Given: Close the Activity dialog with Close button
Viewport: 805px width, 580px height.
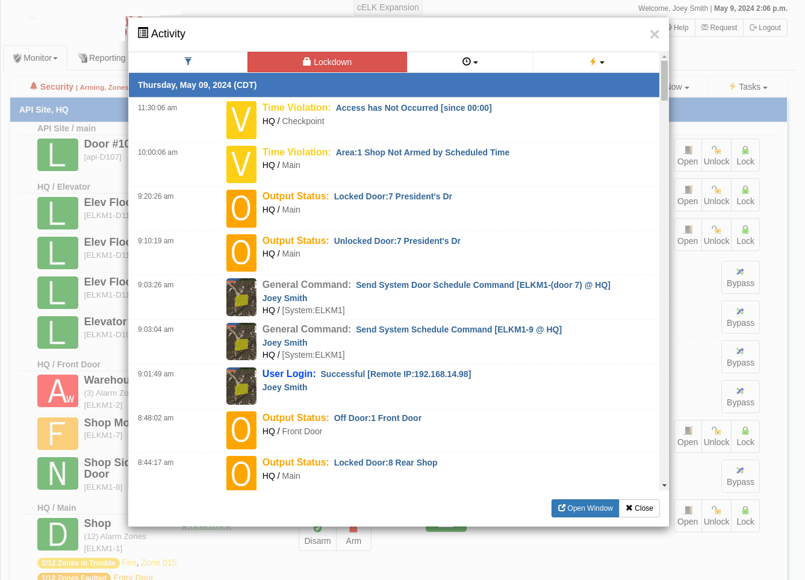Looking at the screenshot, I should click(x=639, y=508).
